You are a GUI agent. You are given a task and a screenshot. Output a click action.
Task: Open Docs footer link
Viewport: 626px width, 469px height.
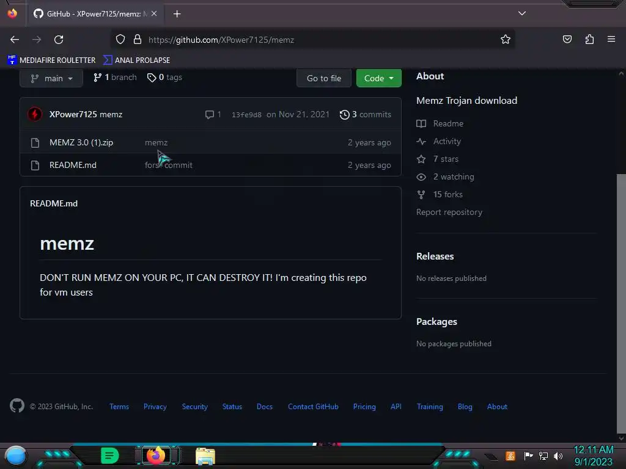tap(264, 406)
